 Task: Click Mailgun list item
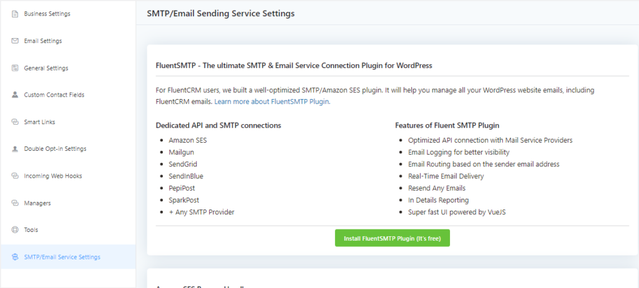point(182,152)
